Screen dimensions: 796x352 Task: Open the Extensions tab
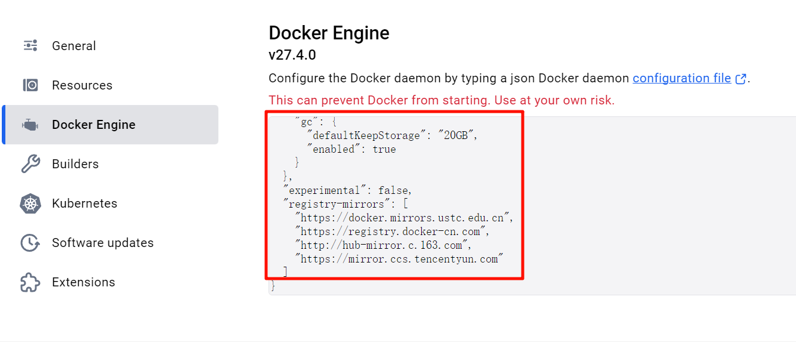pos(110,282)
